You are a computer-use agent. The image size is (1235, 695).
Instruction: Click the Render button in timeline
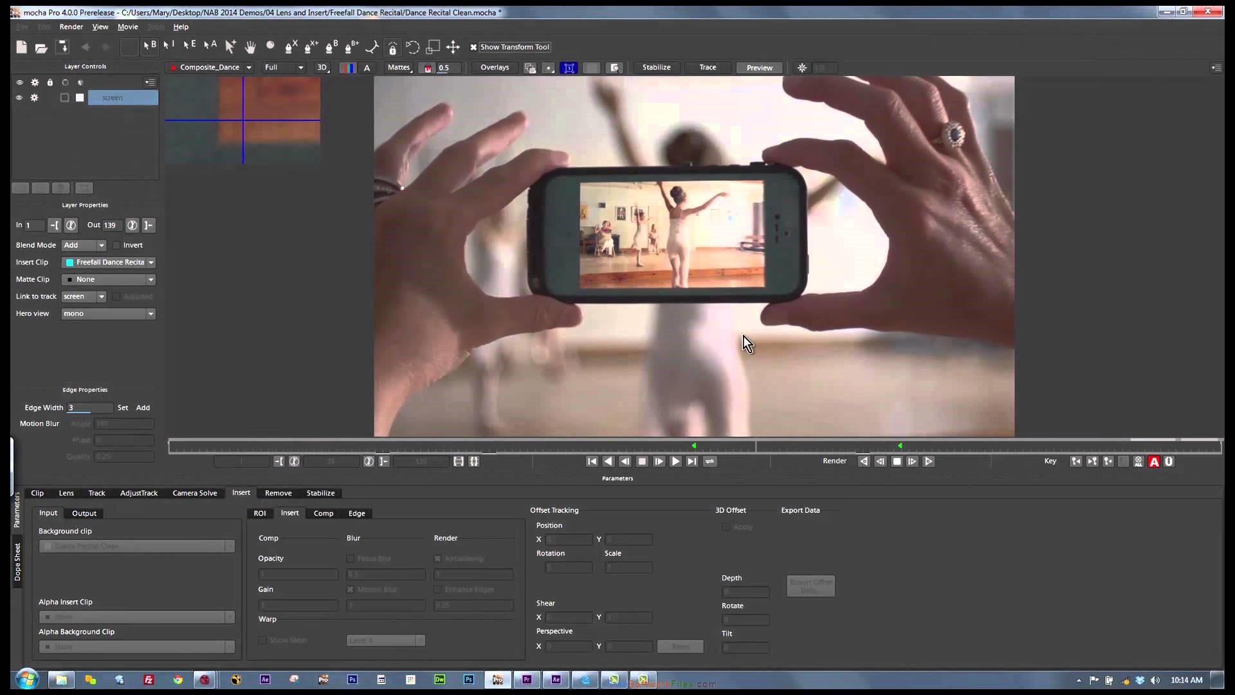(834, 461)
